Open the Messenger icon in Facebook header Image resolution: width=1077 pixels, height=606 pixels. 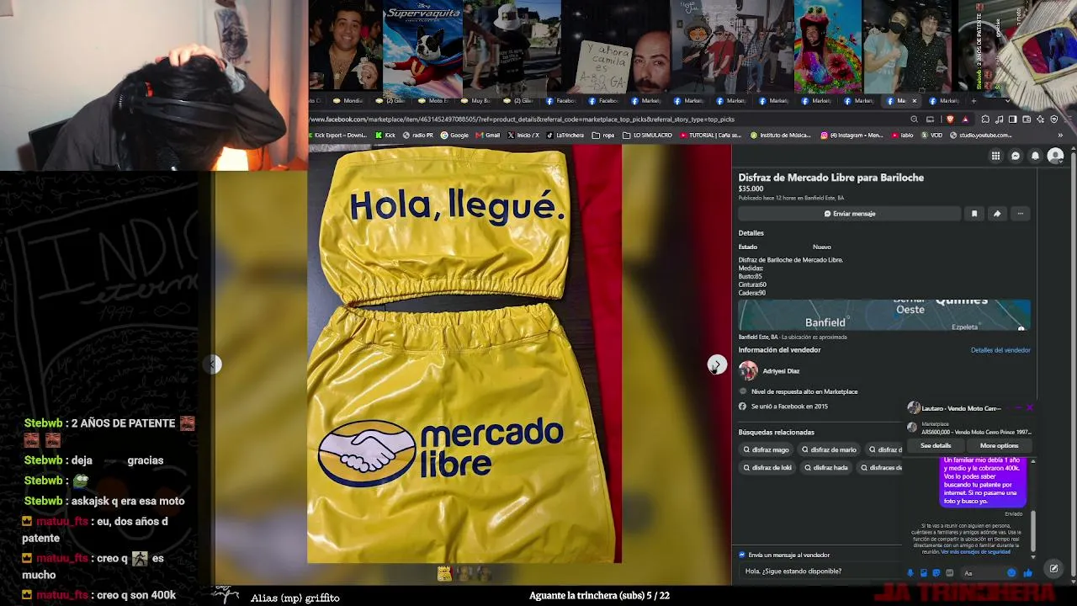tap(1016, 156)
